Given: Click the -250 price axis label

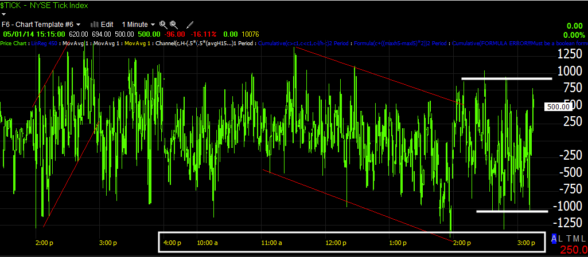Looking at the screenshot, I should click(x=570, y=156).
